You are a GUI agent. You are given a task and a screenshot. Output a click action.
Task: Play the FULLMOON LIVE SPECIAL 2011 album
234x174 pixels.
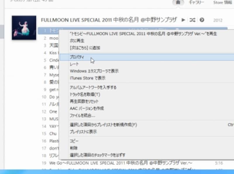183,20
